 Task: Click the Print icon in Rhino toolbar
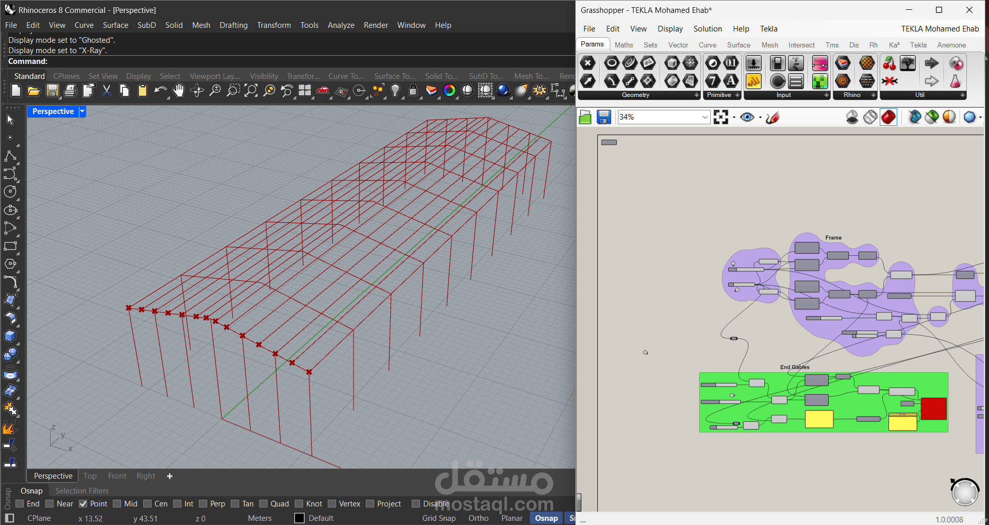[x=70, y=91]
